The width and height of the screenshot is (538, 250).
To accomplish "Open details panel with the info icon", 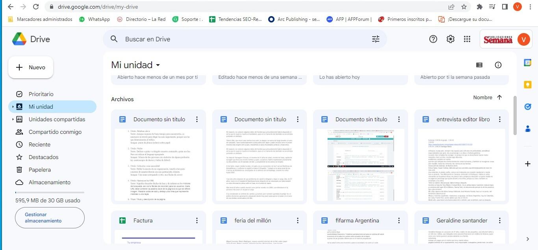I will pos(498,65).
